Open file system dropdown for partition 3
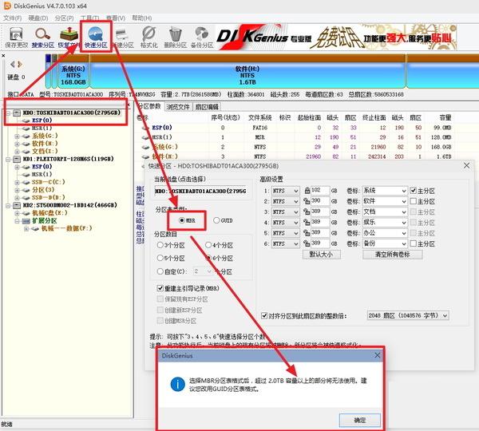This screenshot has width=479, height=431. (x=285, y=212)
